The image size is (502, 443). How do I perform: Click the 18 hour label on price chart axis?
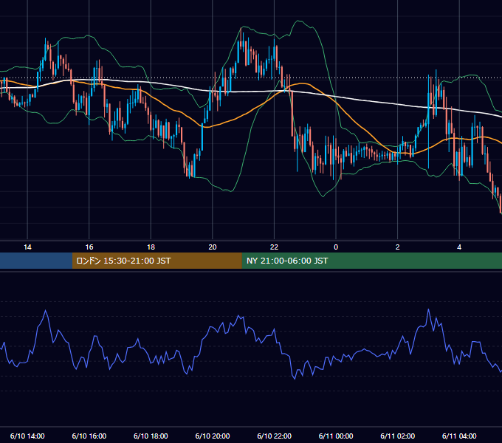click(151, 247)
